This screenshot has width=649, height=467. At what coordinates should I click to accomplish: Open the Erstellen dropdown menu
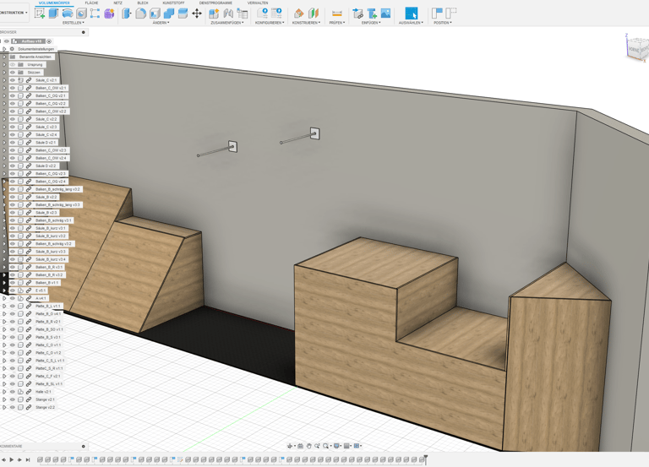pos(74,23)
